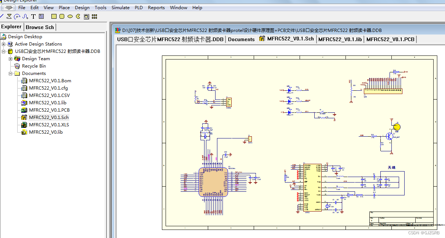This screenshot has height=238, width=445.
Task: Select the Text Frame tool
Action: [41, 16]
